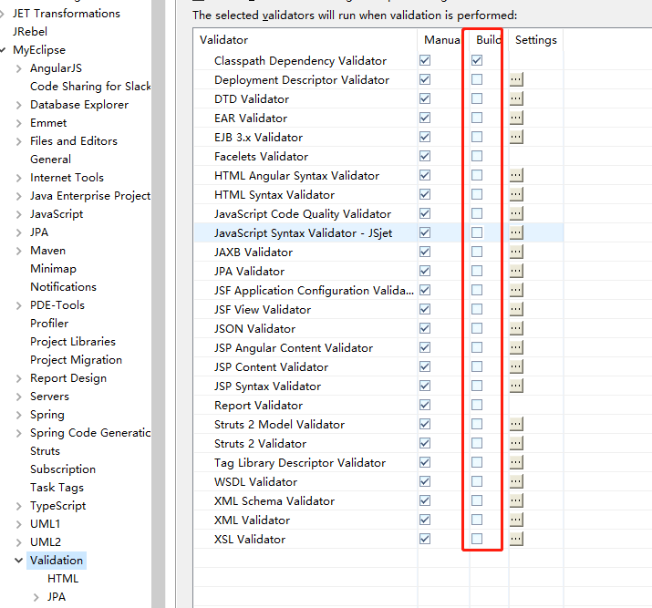Open settings for HTML Syntax Validator
652x608 pixels.
pyautogui.click(x=516, y=194)
